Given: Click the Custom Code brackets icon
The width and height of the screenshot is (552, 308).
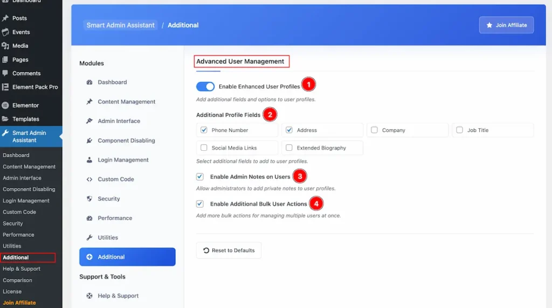Looking at the screenshot, I should pos(89,179).
